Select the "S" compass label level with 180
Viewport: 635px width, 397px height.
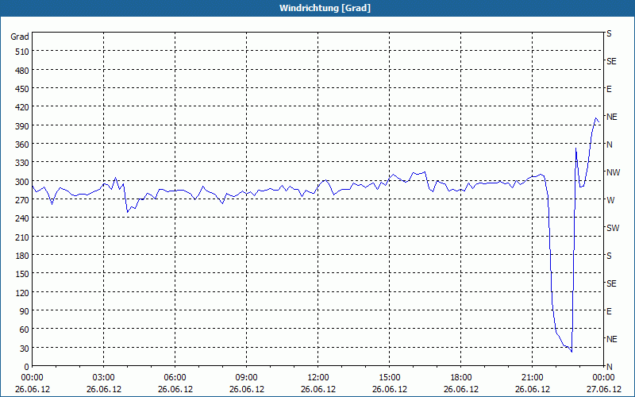(x=609, y=256)
